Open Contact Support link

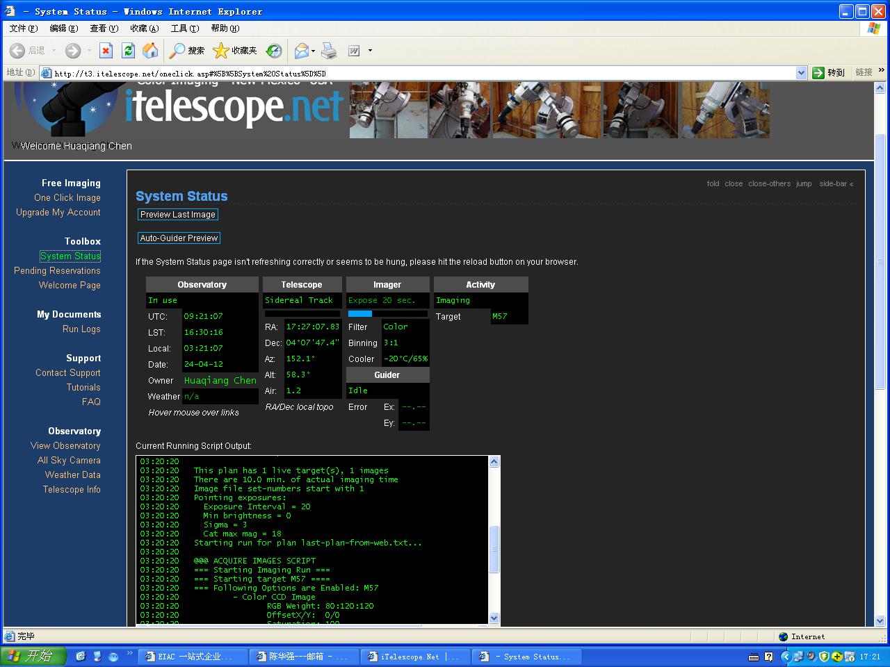pos(68,373)
